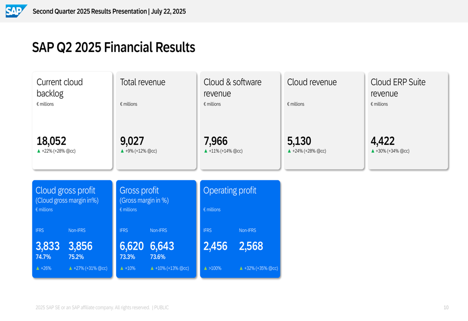Viewport: 468px width, 321px height.
Task: Click the Operating profit blue card title
Action: click(x=230, y=190)
